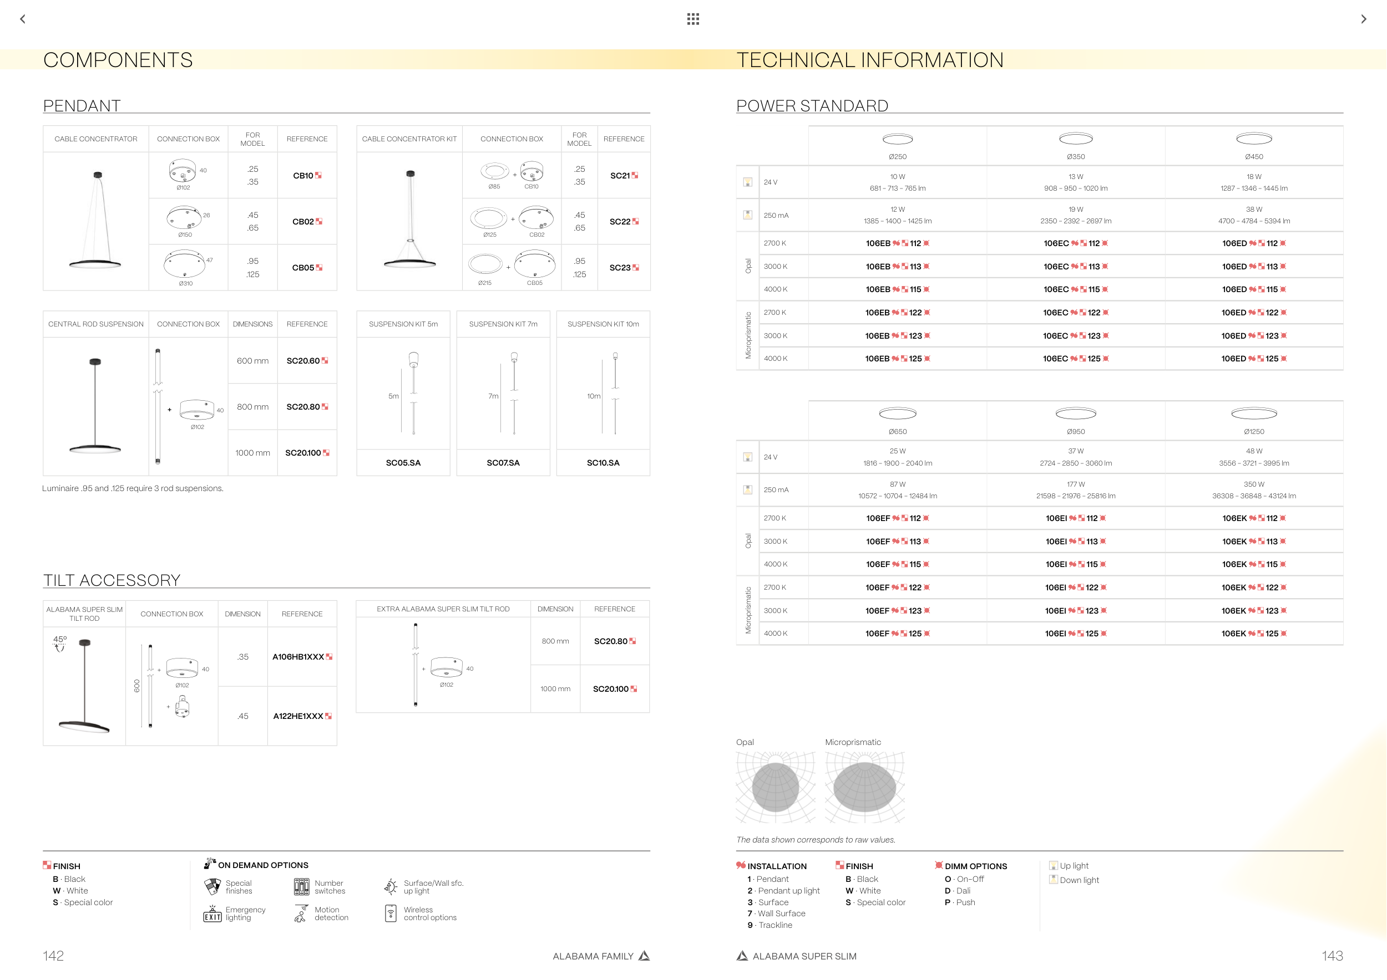
Task: Go to the previous page with left arrow
Action: pos(23,19)
